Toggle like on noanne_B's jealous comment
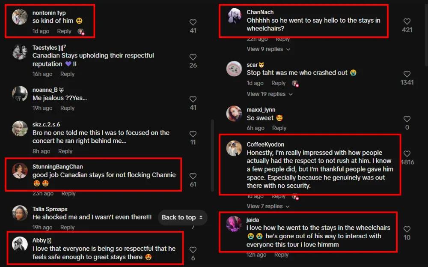Image resolution: width=428 pixels, height=267 pixels. click(x=193, y=99)
